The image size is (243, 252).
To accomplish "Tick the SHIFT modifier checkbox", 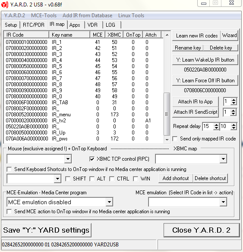I will coord(68,179).
